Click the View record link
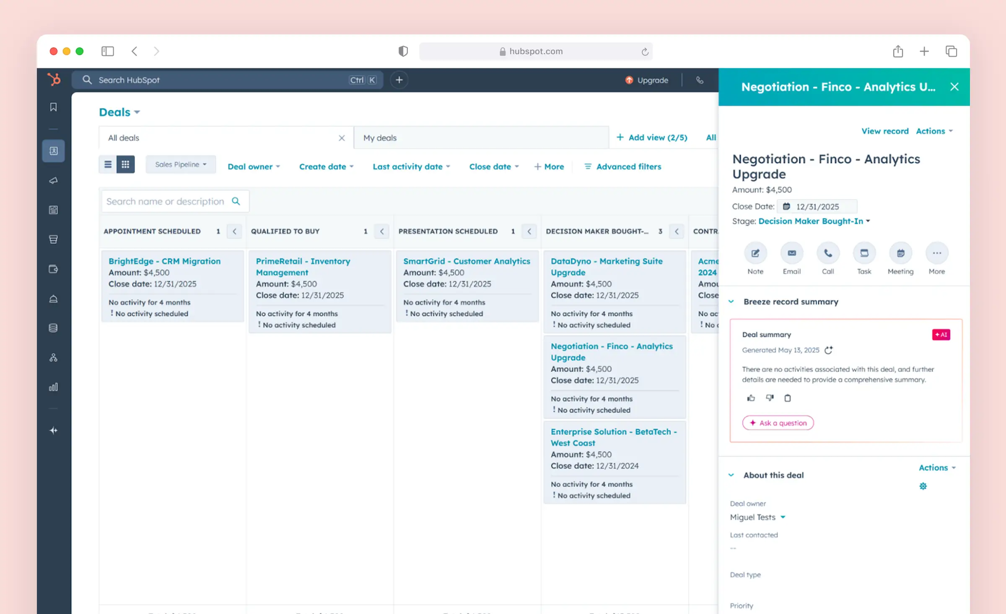 [885, 131]
